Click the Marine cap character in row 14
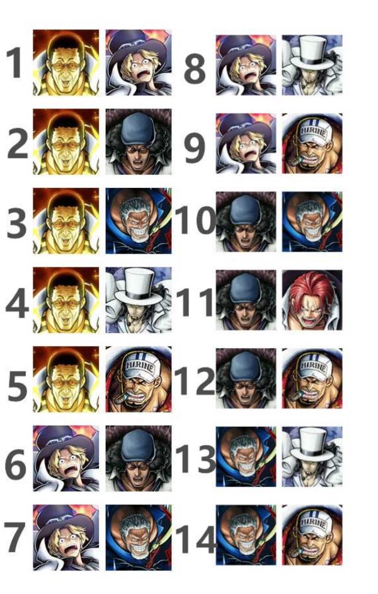This screenshot has width=378, height=594. click(312, 535)
